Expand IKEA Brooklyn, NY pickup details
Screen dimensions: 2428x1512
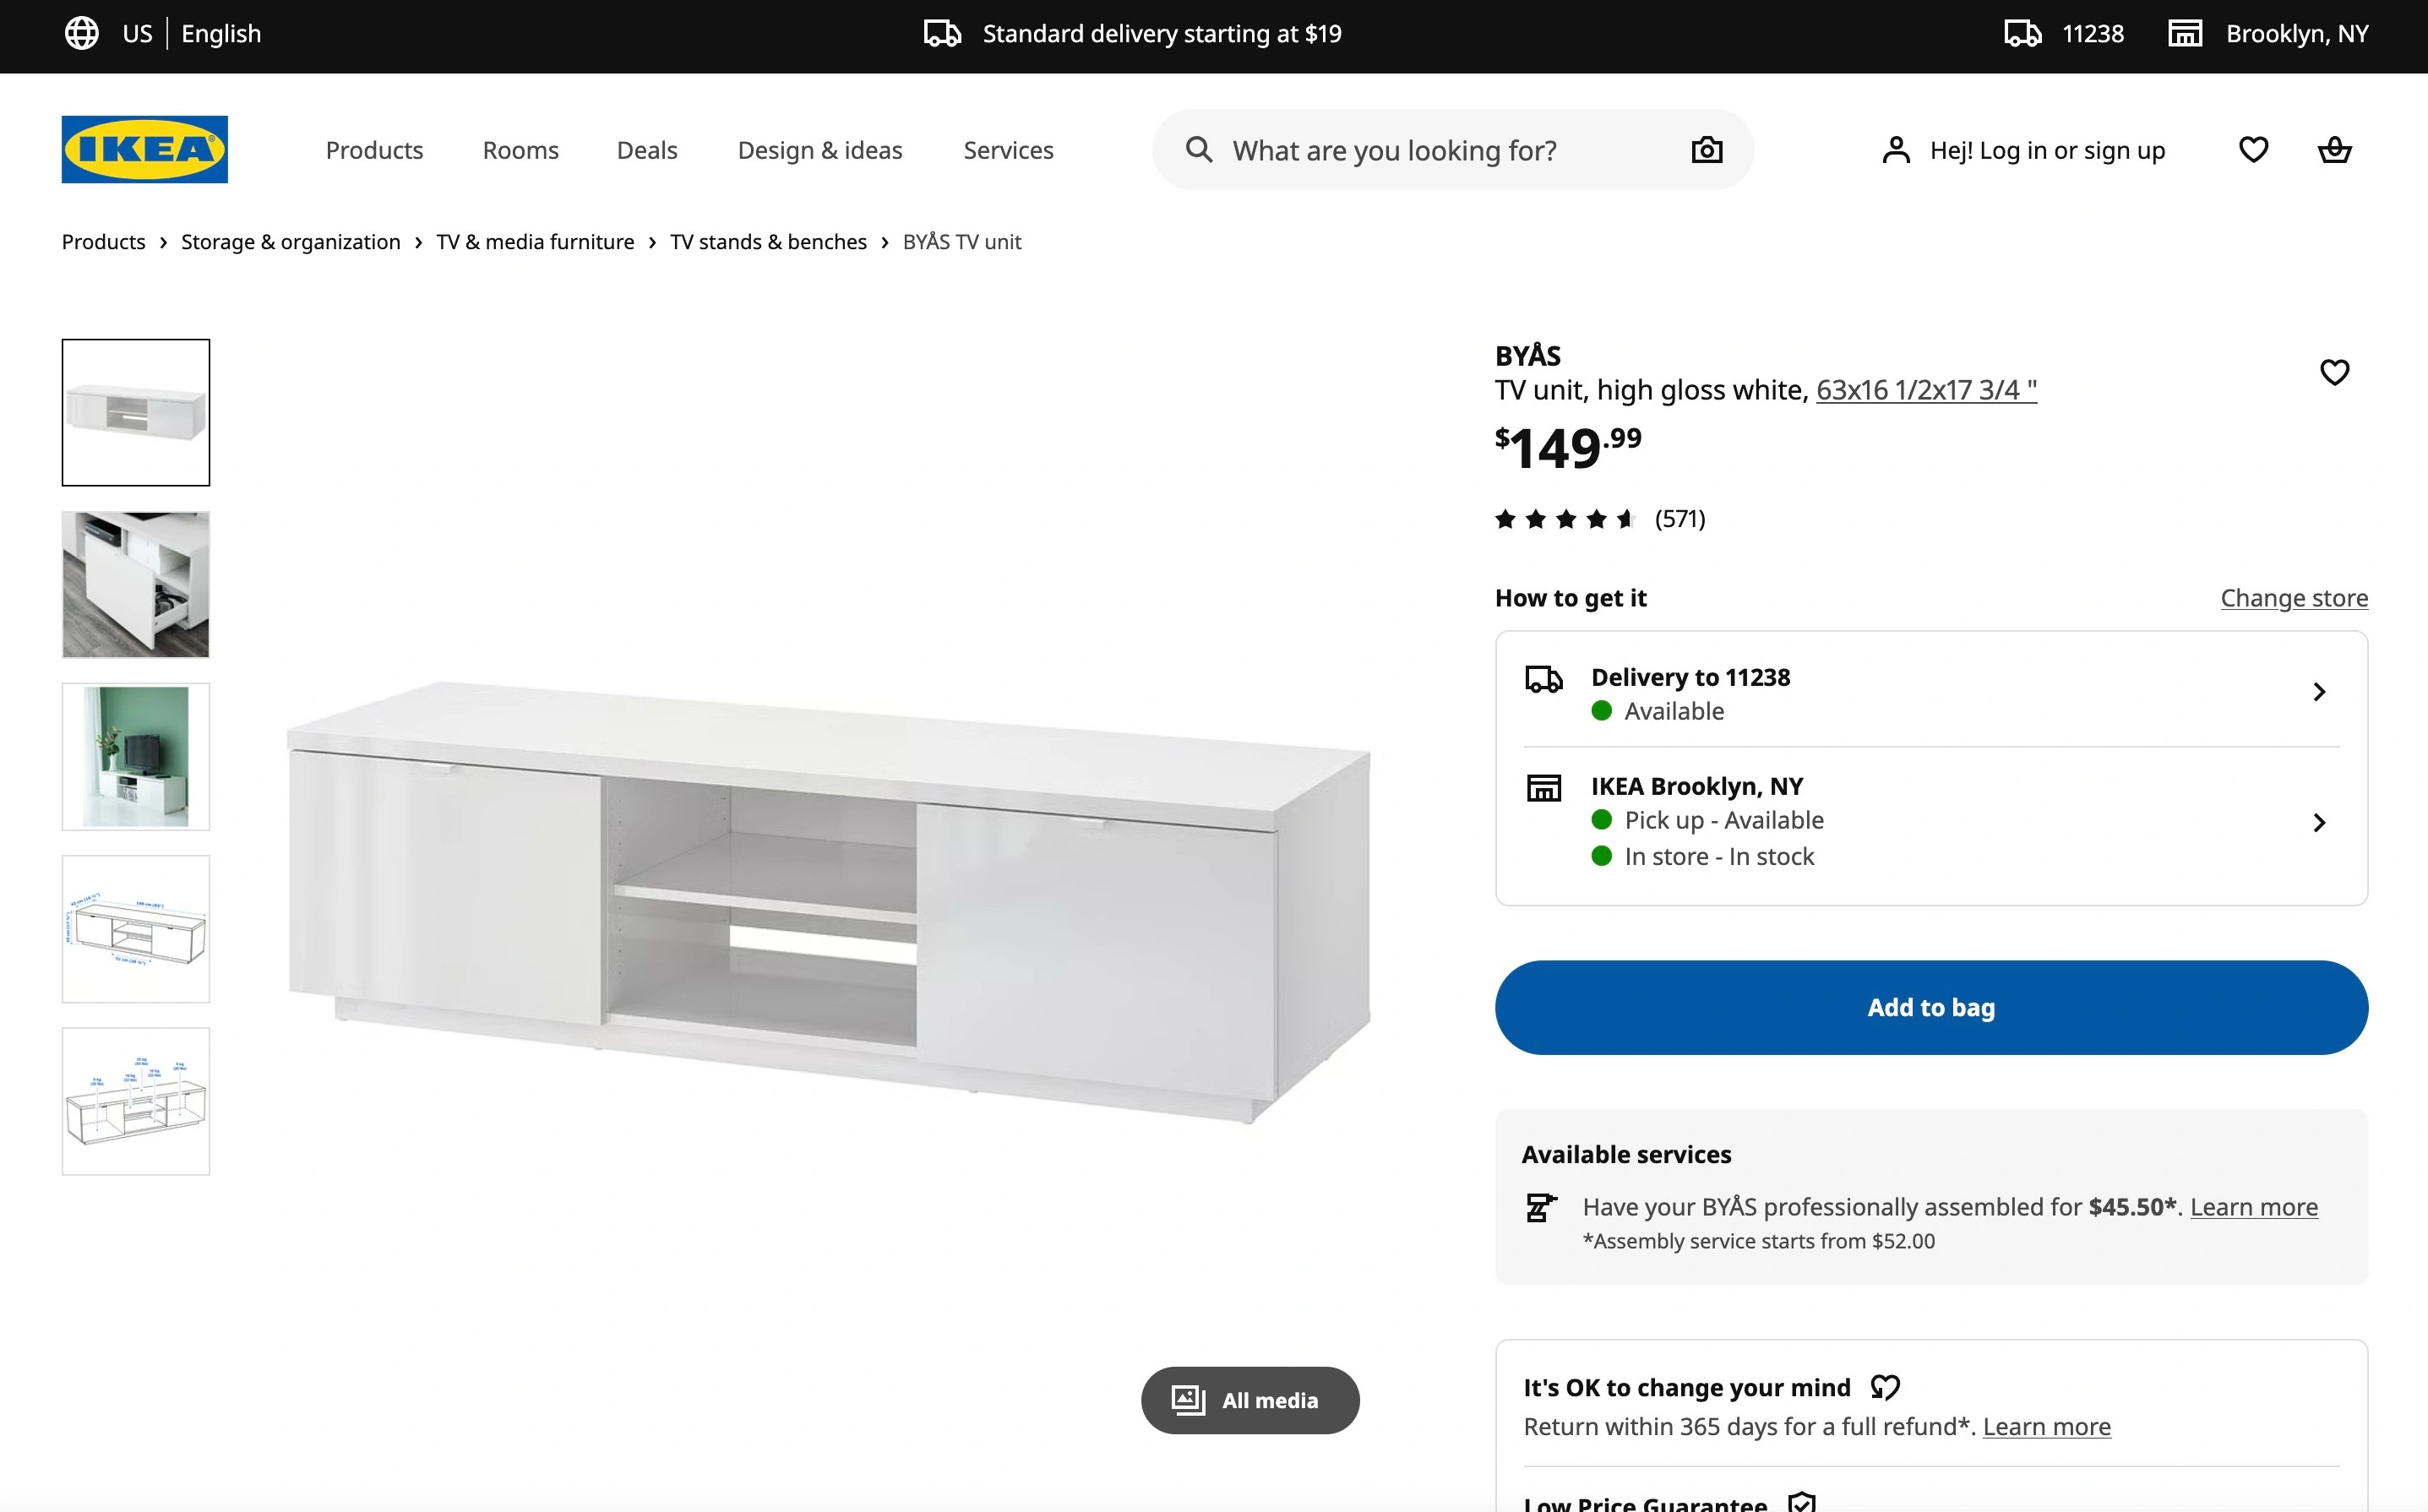[2319, 822]
